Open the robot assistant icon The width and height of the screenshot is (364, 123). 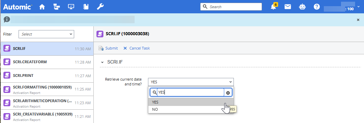302,7
